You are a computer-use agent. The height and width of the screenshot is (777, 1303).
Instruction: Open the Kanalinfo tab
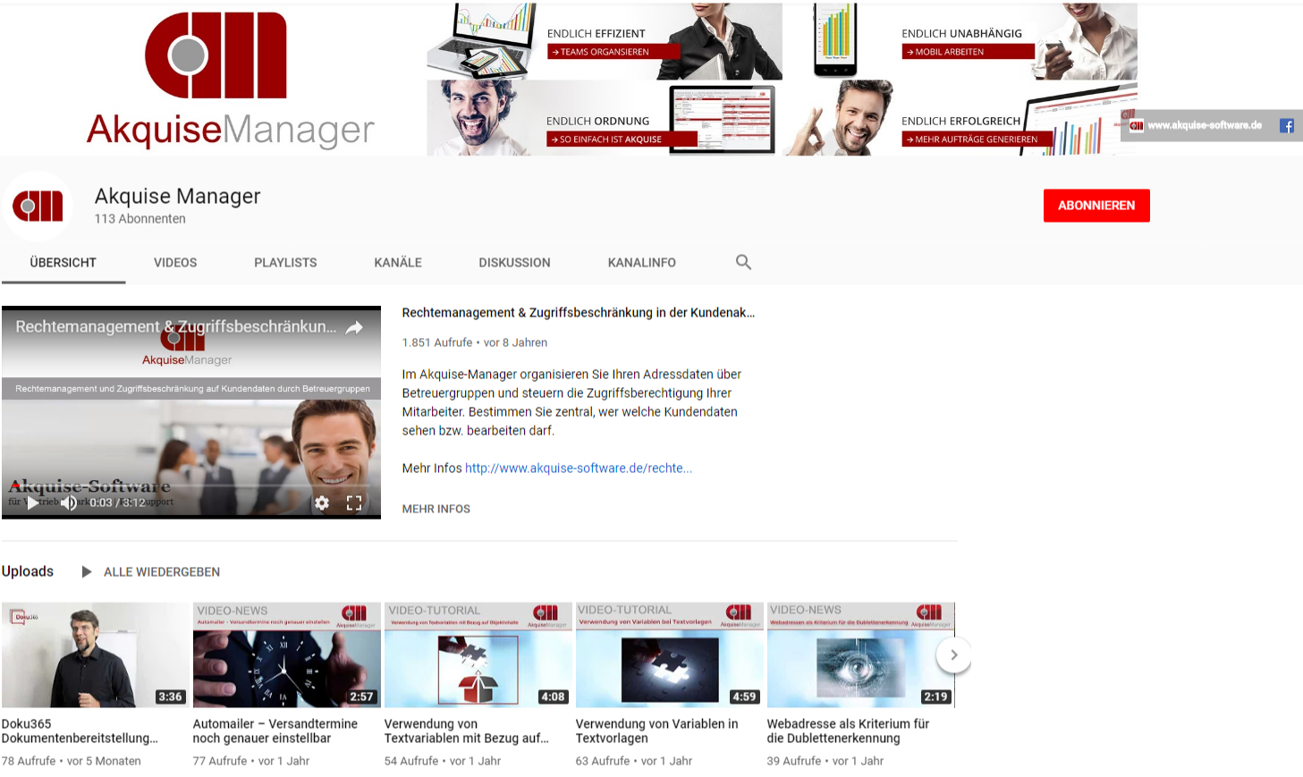coord(642,263)
